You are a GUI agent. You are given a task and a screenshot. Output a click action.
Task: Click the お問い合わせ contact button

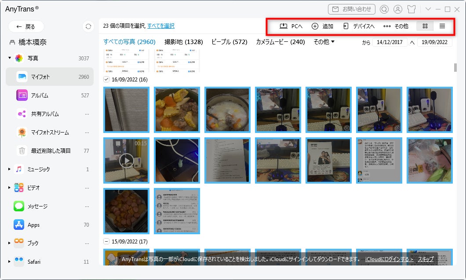(x=352, y=9)
